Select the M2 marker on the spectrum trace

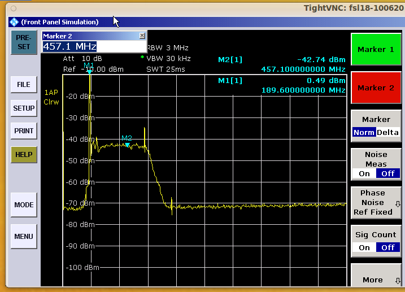(x=127, y=145)
